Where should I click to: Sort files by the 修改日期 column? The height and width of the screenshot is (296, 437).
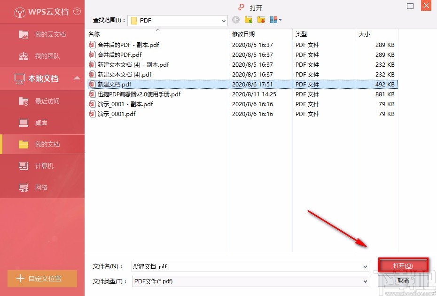click(x=243, y=34)
